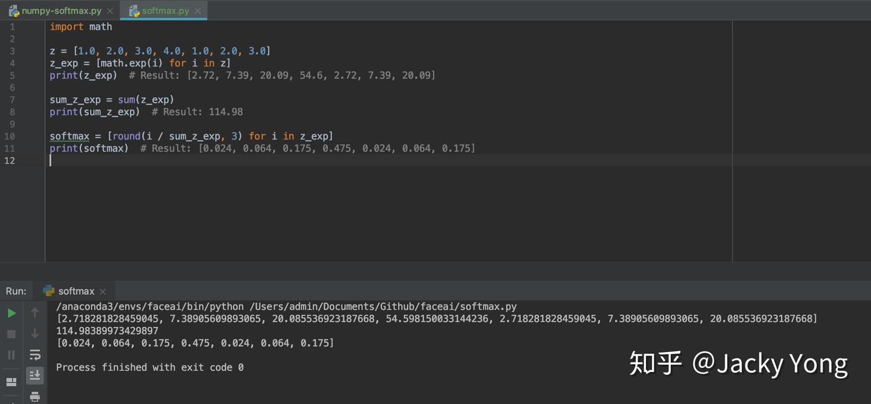Click "Process finished with exit code 0"
871x404 pixels.
(150, 367)
